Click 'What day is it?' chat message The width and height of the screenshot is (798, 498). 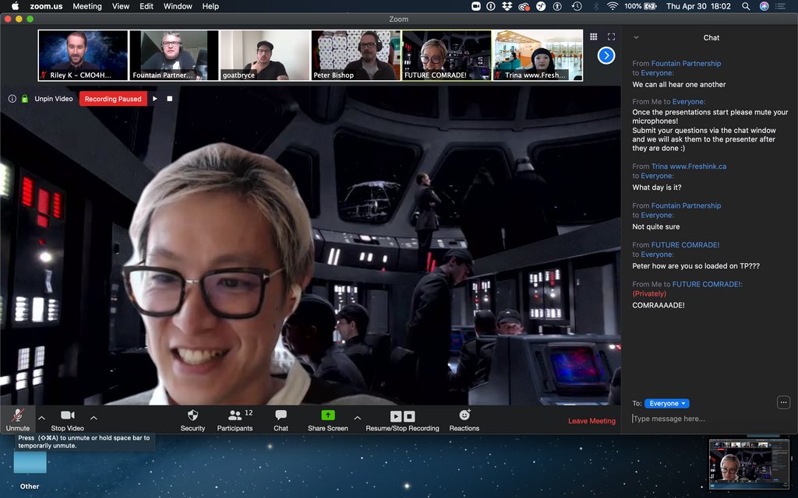click(x=656, y=187)
